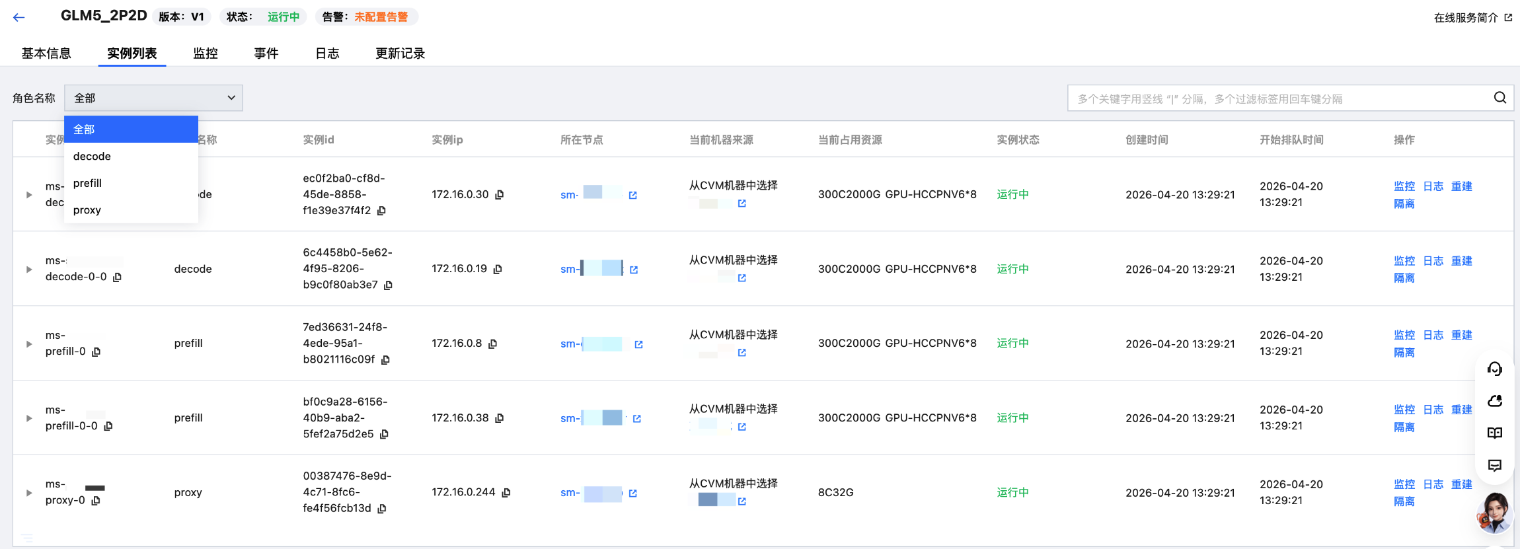The image size is (1520, 549).
Task: Open customer service headset icon
Action: point(1494,369)
